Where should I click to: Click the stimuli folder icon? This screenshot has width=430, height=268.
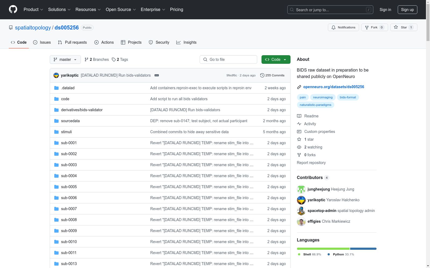tap(56, 132)
